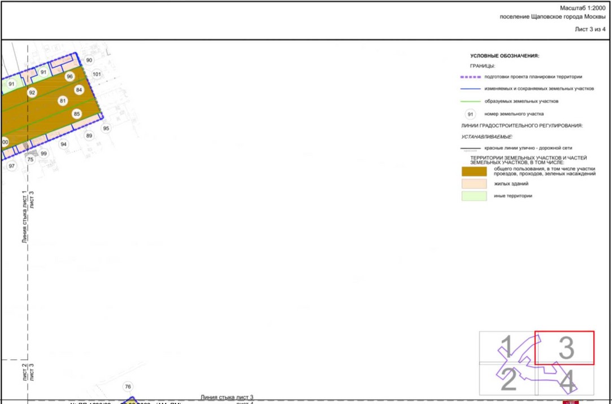This screenshot has height=404, width=612.
Task: Select parcel circle 94
Action: (x=64, y=144)
